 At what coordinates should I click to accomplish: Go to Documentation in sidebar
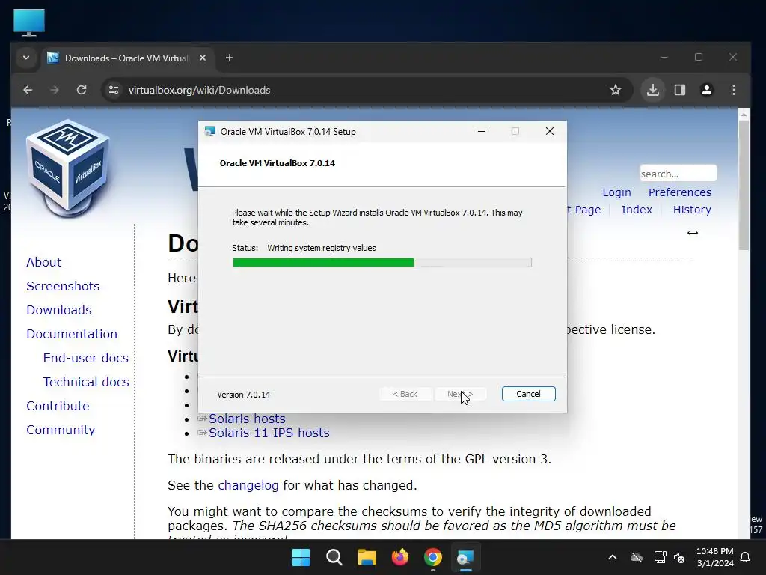pos(72,334)
